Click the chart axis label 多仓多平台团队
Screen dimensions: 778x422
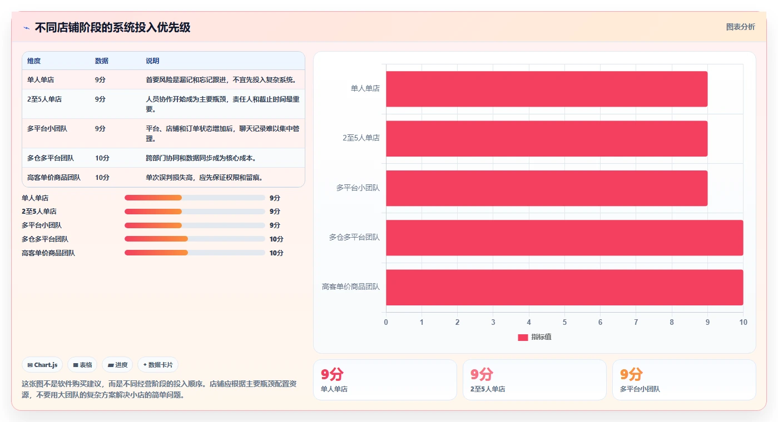pos(354,237)
